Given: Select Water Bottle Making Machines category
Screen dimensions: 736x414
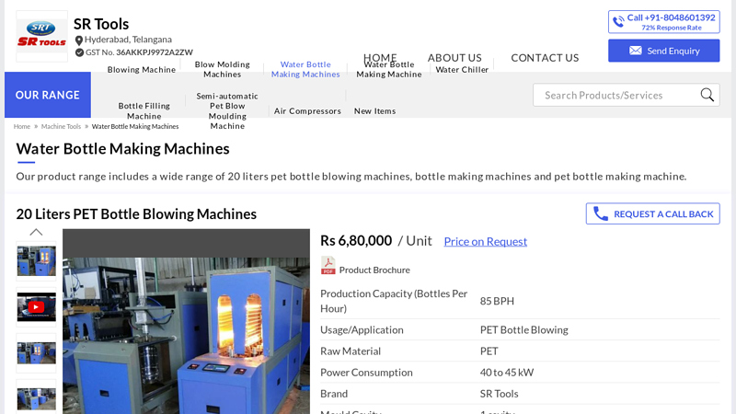Looking at the screenshot, I should point(305,70).
